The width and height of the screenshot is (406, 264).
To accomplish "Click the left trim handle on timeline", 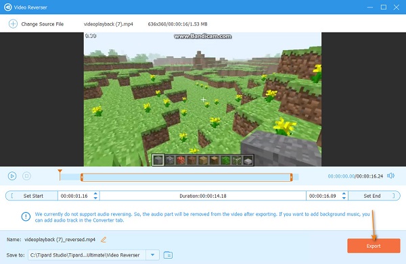I will (x=82, y=177).
